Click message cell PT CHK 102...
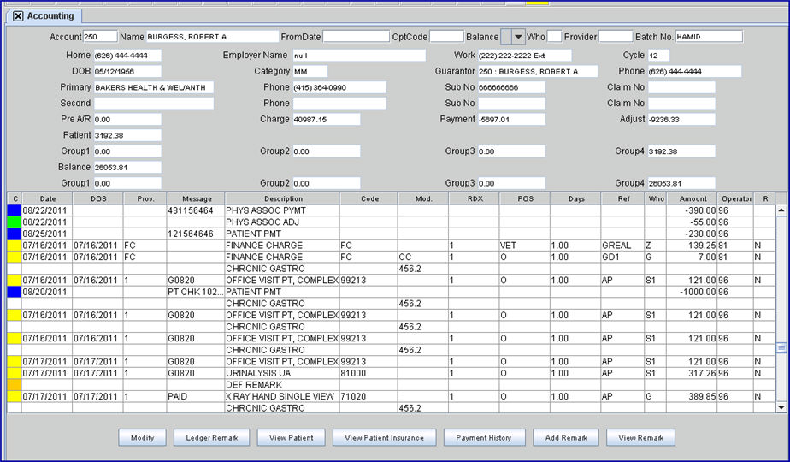The image size is (790, 462). [196, 292]
